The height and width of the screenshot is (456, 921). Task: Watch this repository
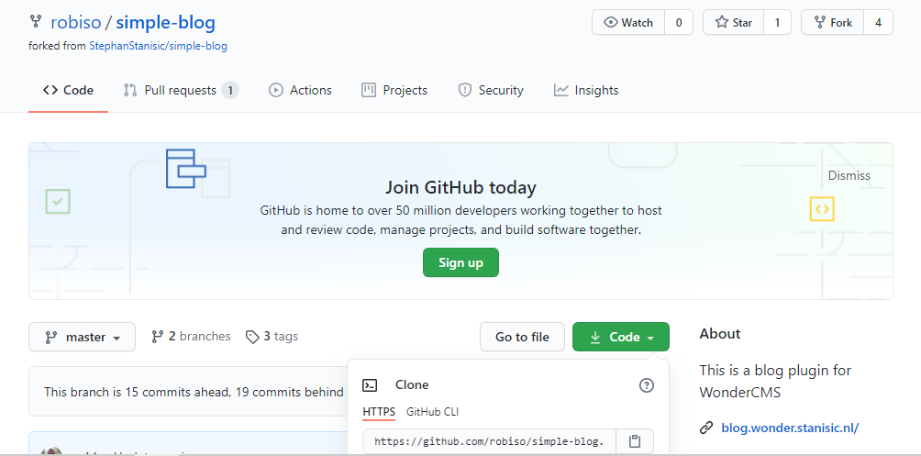pos(628,23)
